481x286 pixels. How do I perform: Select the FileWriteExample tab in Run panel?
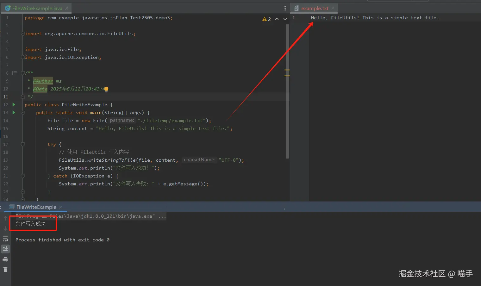click(x=36, y=207)
